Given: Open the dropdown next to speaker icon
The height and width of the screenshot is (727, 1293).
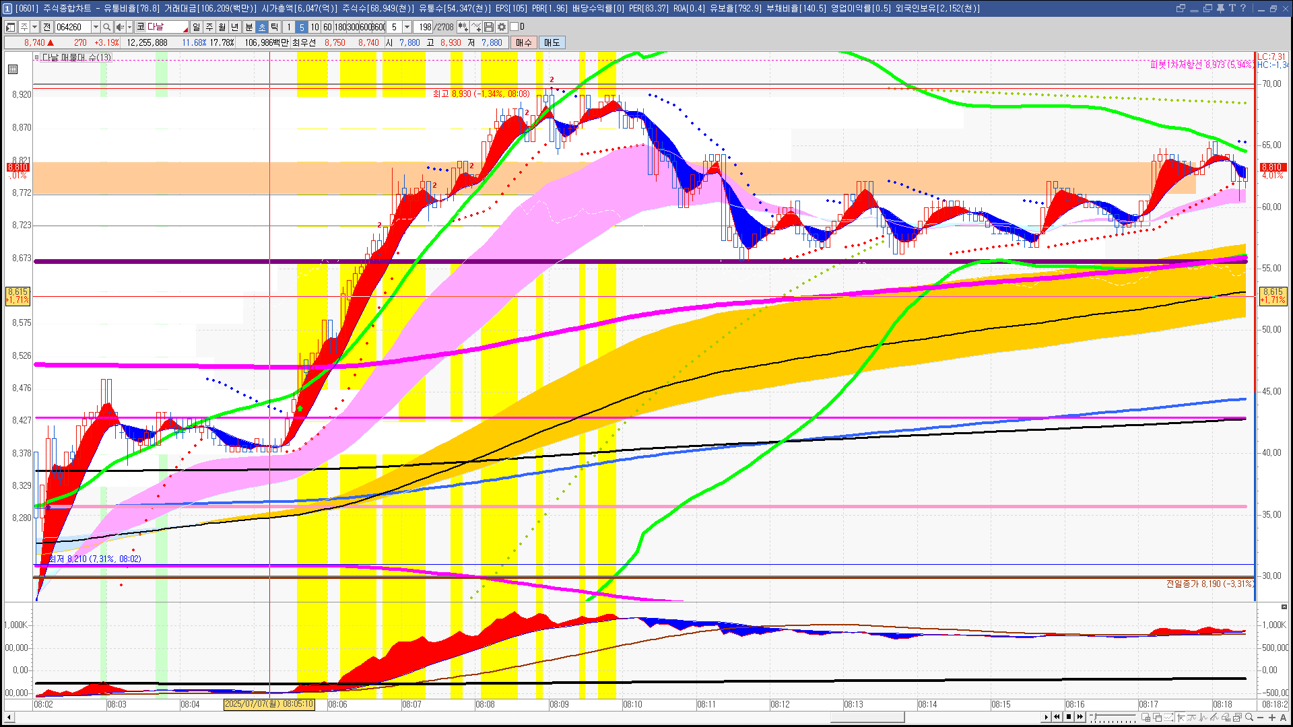Looking at the screenshot, I should coord(129,27).
